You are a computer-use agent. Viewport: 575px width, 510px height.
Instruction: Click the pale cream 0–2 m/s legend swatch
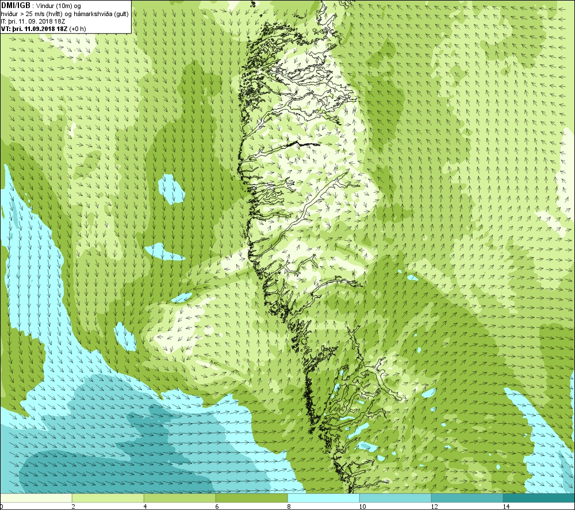[36, 499]
